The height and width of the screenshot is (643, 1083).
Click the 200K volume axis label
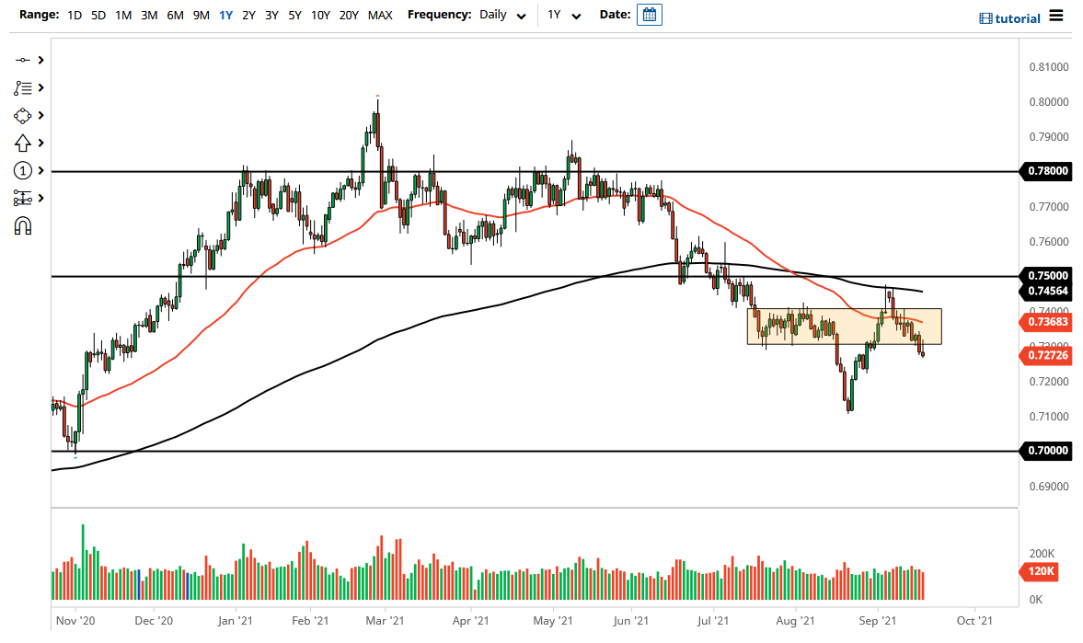(1042, 554)
